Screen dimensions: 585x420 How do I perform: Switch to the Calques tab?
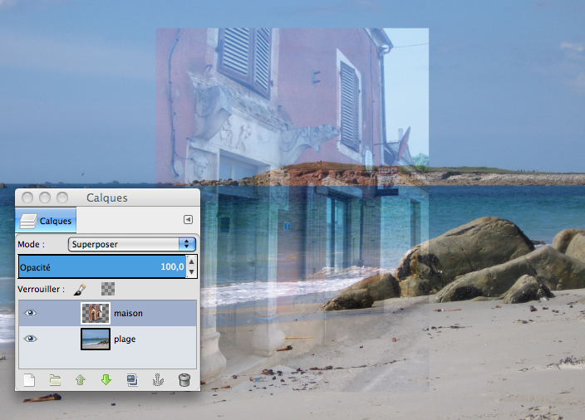pos(46,221)
